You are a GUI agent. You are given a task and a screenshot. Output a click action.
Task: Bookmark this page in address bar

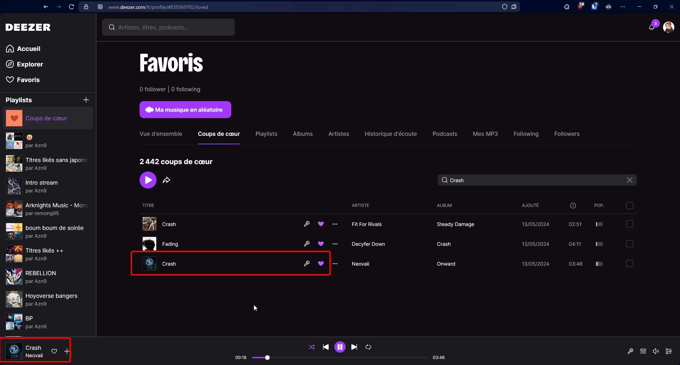click(514, 7)
